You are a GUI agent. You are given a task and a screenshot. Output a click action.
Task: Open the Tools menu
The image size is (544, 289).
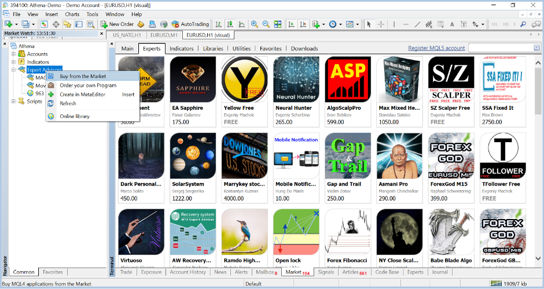pyautogui.click(x=92, y=14)
